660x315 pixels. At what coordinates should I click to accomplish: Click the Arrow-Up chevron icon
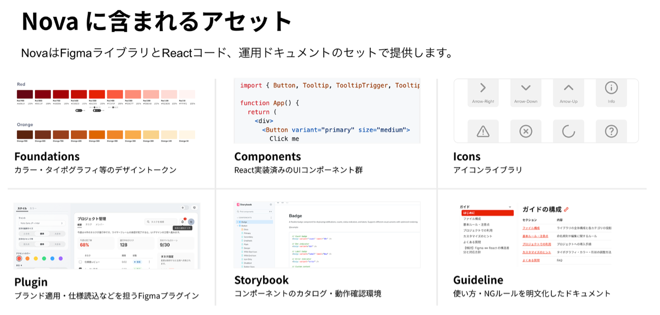coord(569,88)
